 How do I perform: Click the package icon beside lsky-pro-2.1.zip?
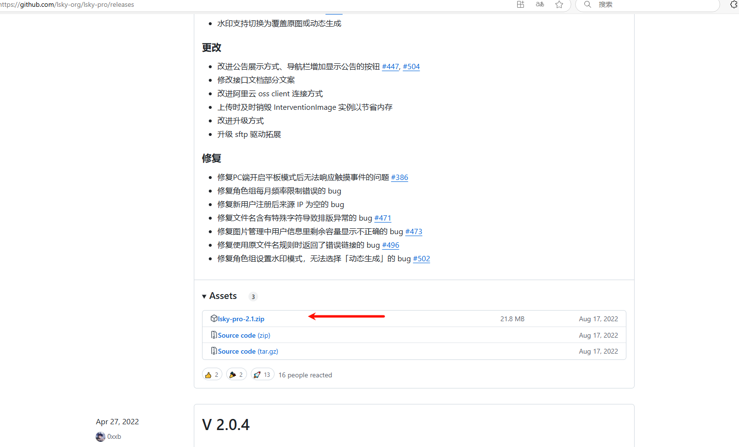[214, 318]
